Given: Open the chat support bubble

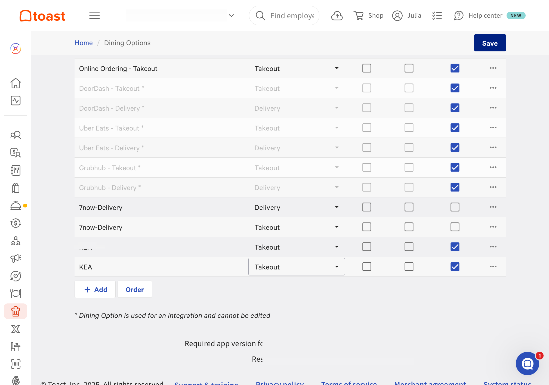Looking at the screenshot, I should [x=527, y=363].
